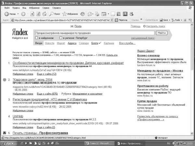The image size is (195, 146).
Task: Open the Windows пуск Start button
Action: pyautogui.click(x=8, y=143)
